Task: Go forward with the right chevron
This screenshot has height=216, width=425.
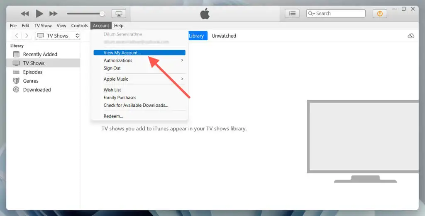Action: 27,36
